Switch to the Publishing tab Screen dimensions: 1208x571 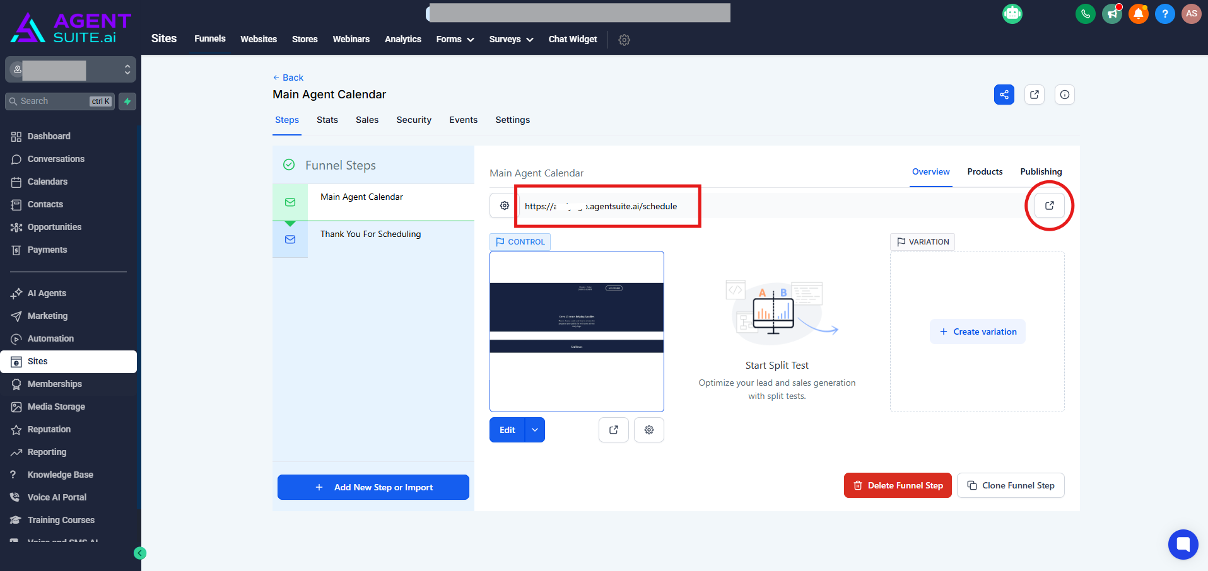pos(1041,171)
